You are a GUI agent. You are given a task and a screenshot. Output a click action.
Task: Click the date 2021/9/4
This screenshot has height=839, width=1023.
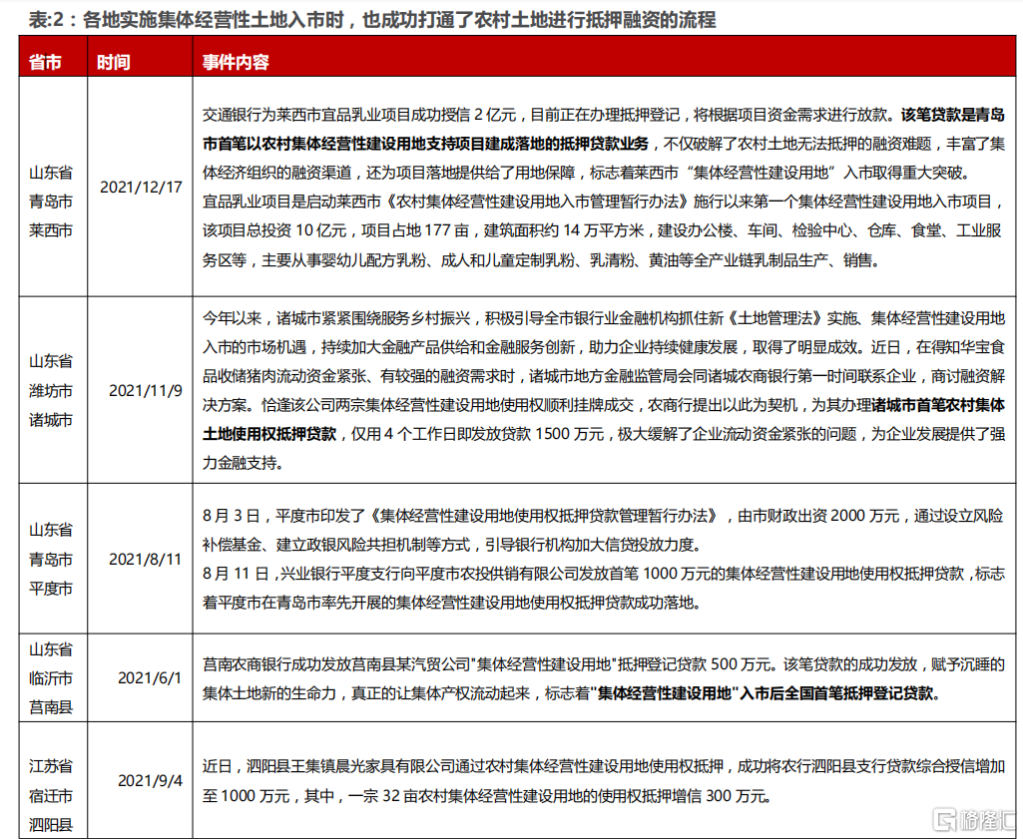[150, 781]
